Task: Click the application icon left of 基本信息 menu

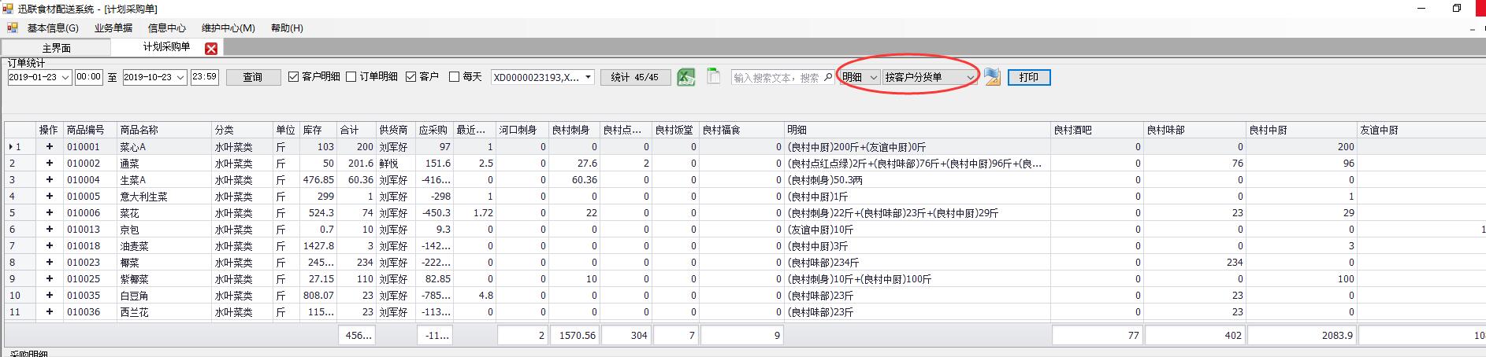Action: pos(13,28)
